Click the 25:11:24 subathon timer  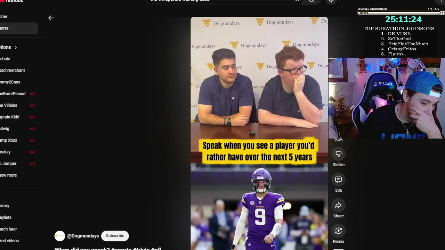(403, 19)
